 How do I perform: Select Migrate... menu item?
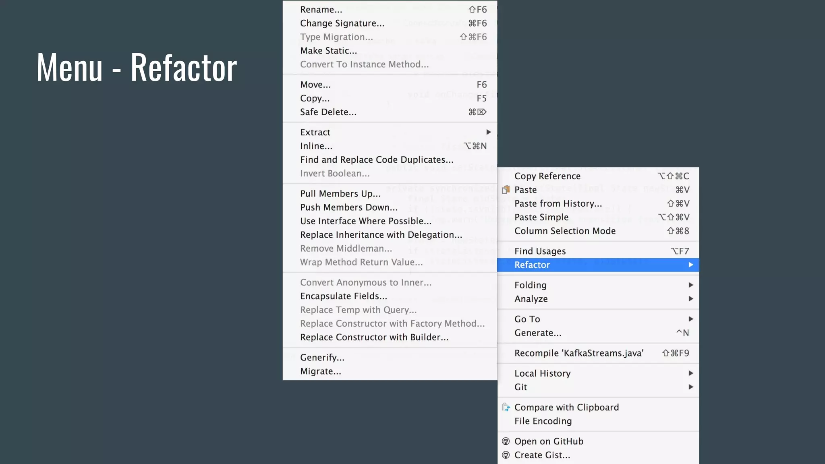(390, 371)
